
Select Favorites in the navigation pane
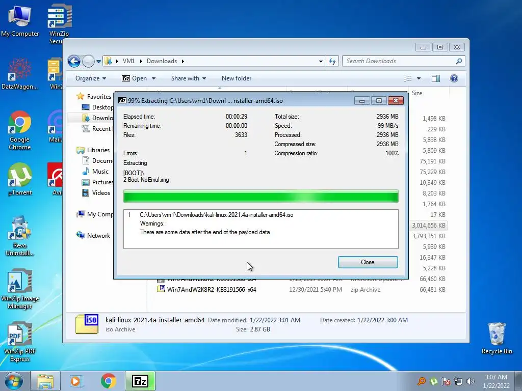(x=94, y=96)
